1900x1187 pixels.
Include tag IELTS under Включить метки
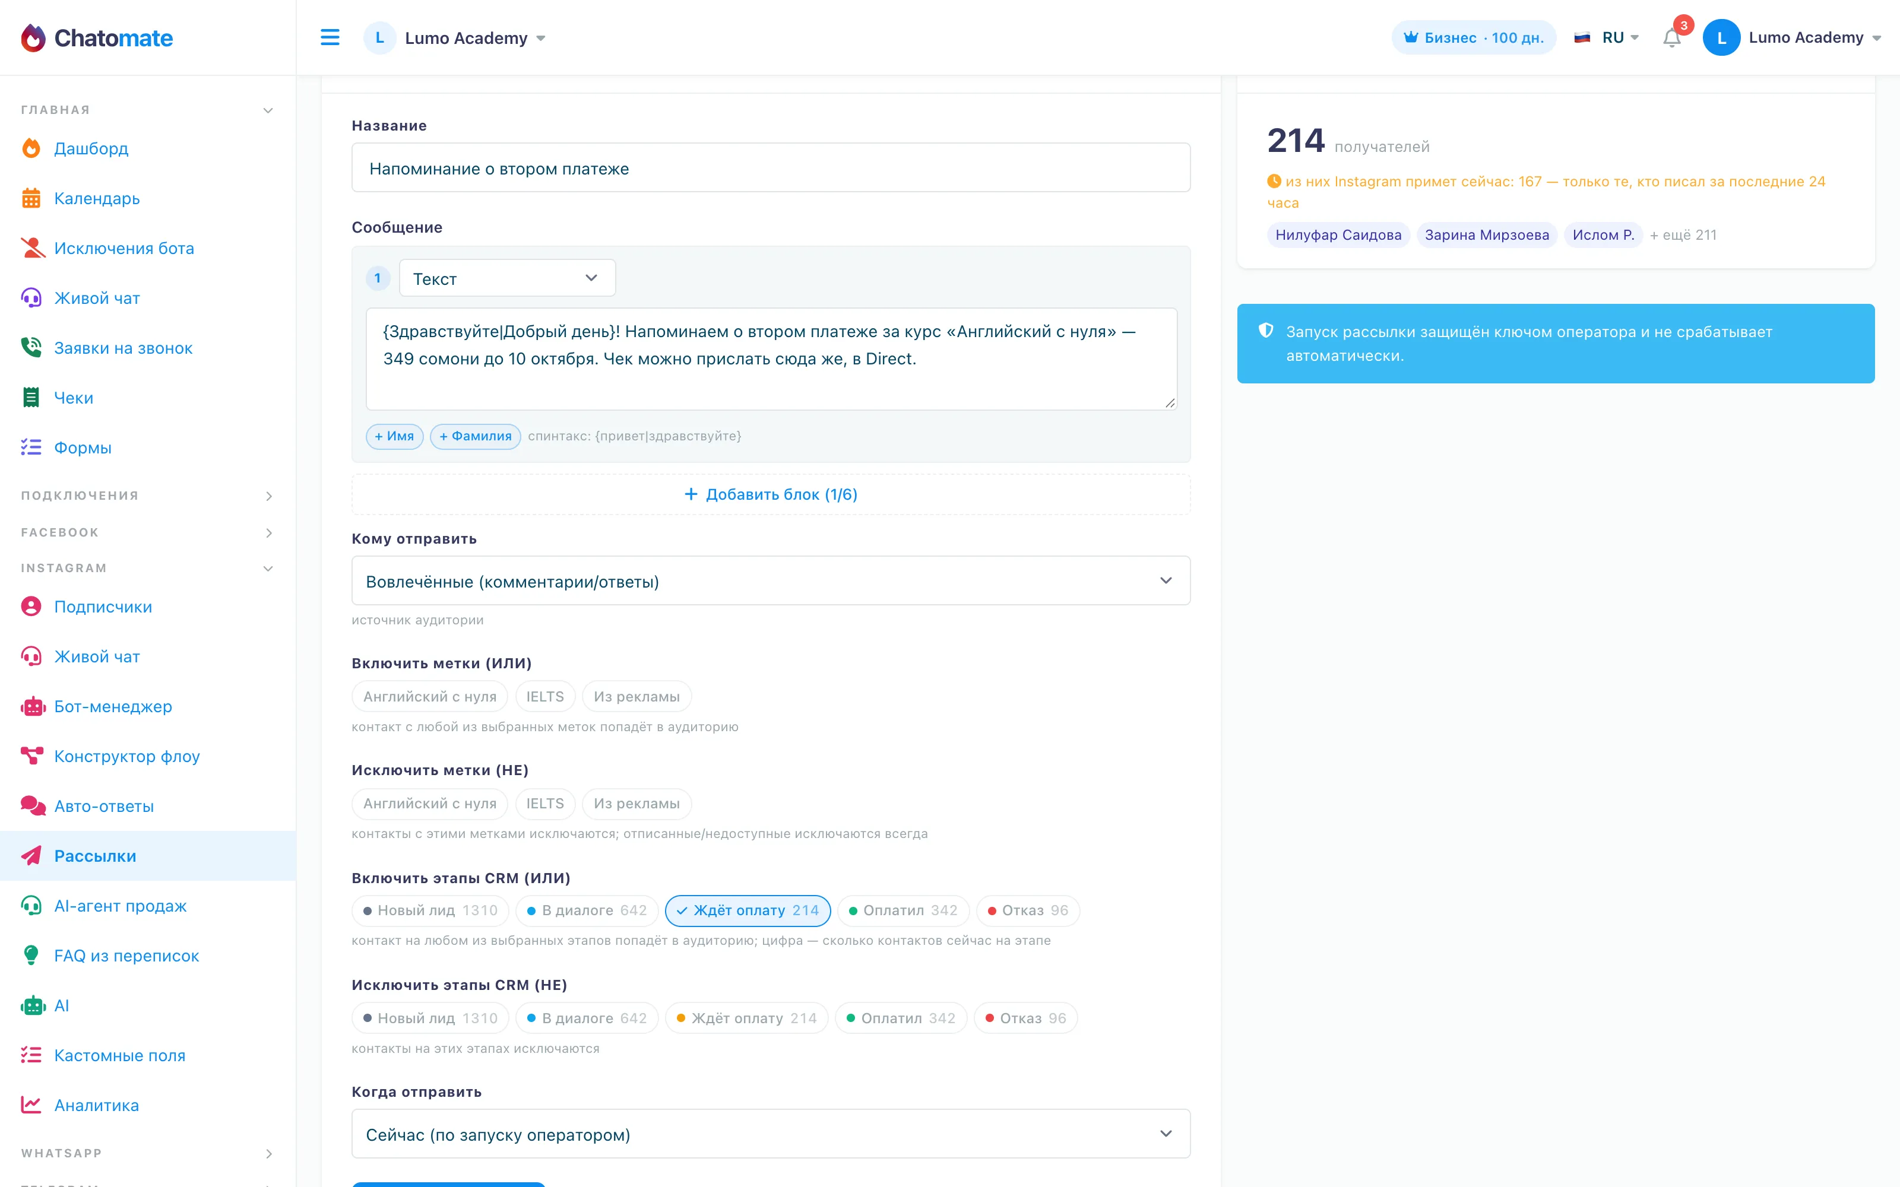545,697
